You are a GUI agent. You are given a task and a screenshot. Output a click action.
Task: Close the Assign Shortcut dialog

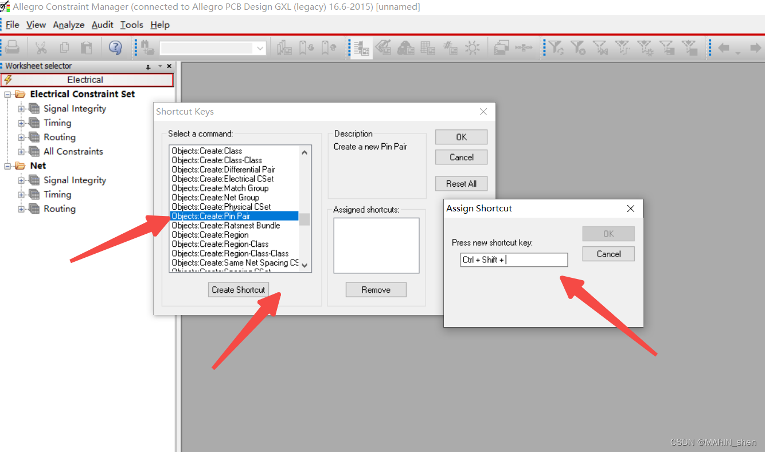[631, 209]
